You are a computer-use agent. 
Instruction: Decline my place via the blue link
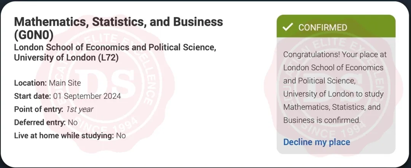(x=317, y=142)
